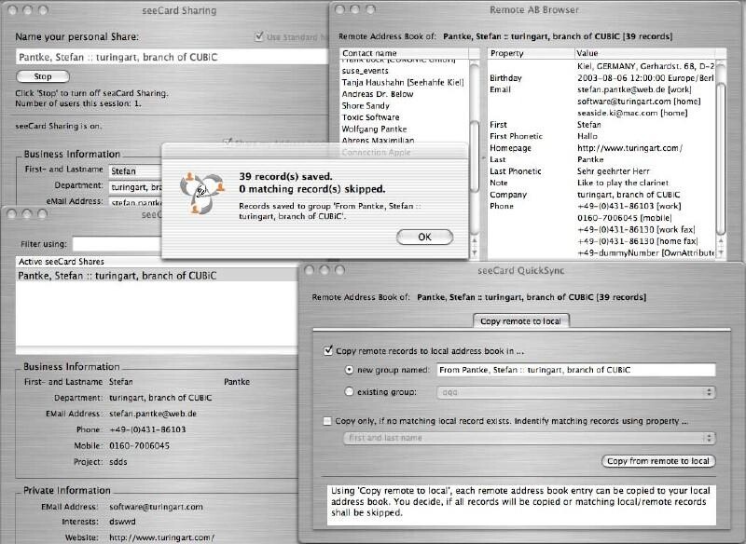Image resolution: width=746 pixels, height=544 pixels.
Task: Click the Homepage value http://www.turingart.com/
Action: click(630, 148)
